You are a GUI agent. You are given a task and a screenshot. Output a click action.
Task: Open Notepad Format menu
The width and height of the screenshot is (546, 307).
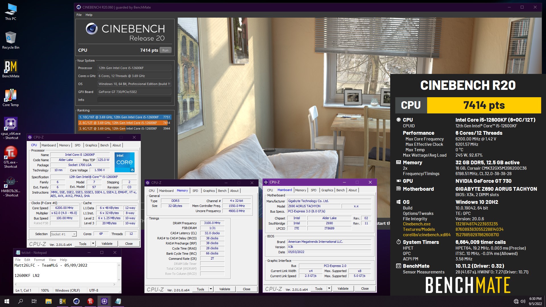pos(40,260)
